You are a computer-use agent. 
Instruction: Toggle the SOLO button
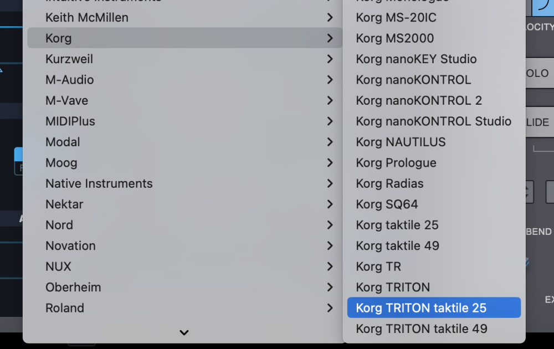[x=538, y=74]
